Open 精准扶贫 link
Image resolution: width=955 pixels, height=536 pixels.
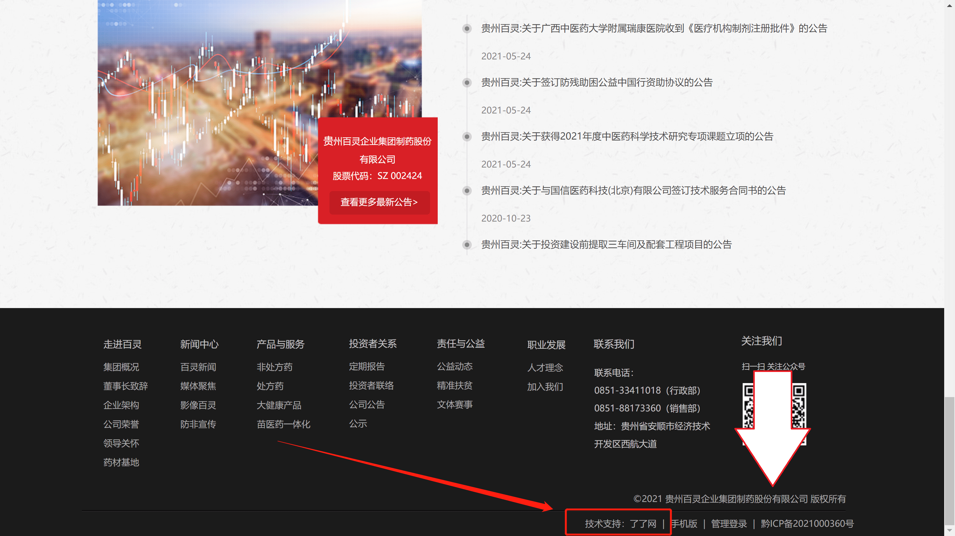[x=455, y=385]
